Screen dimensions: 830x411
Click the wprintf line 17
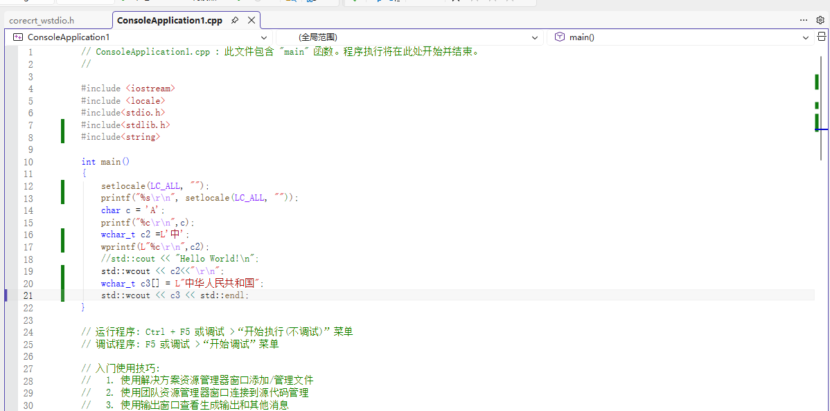156,246
